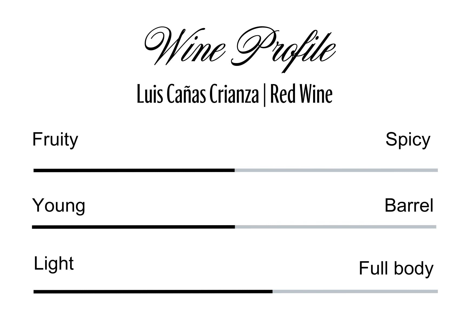Select the "Spicy" label
Screen dimensions: 473x336
point(408,140)
